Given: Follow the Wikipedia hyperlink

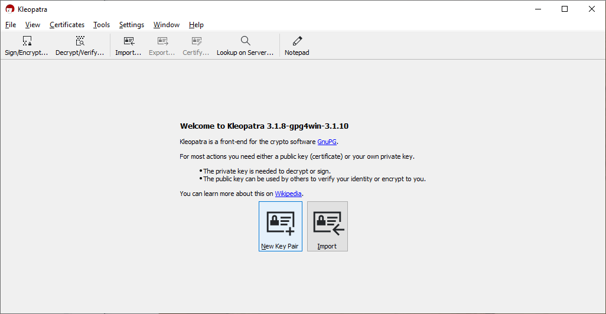Looking at the screenshot, I should pyautogui.click(x=288, y=194).
